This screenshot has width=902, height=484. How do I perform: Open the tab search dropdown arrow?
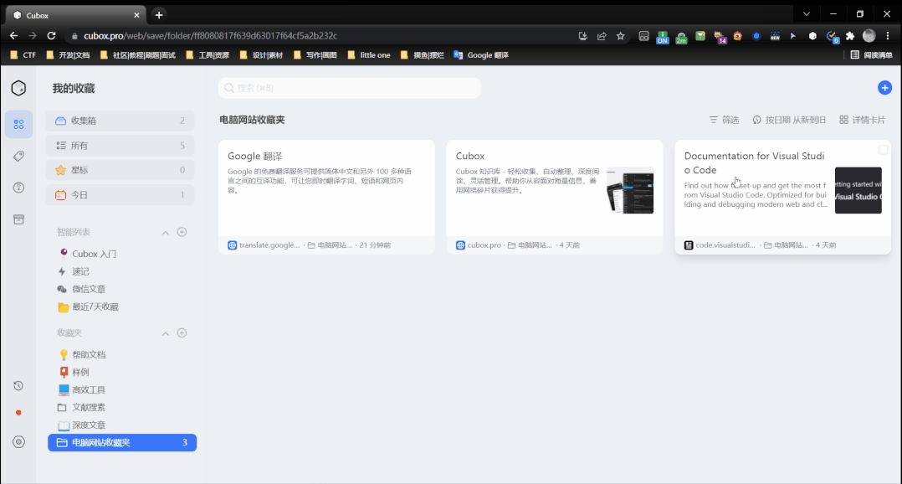click(807, 13)
